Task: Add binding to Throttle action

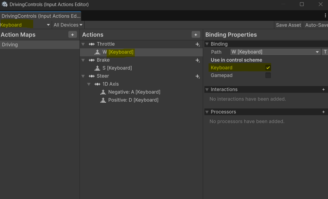Action: tap(198, 44)
